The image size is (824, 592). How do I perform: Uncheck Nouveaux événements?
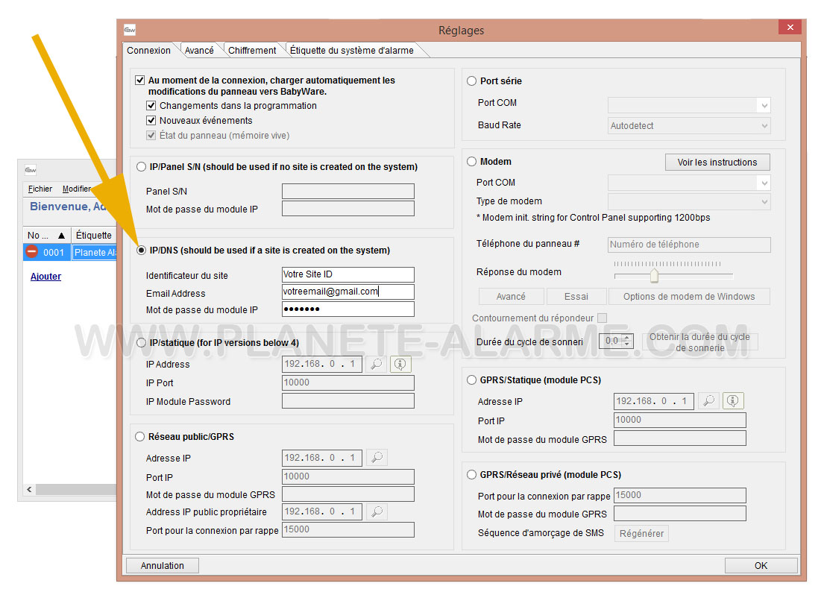click(x=151, y=120)
